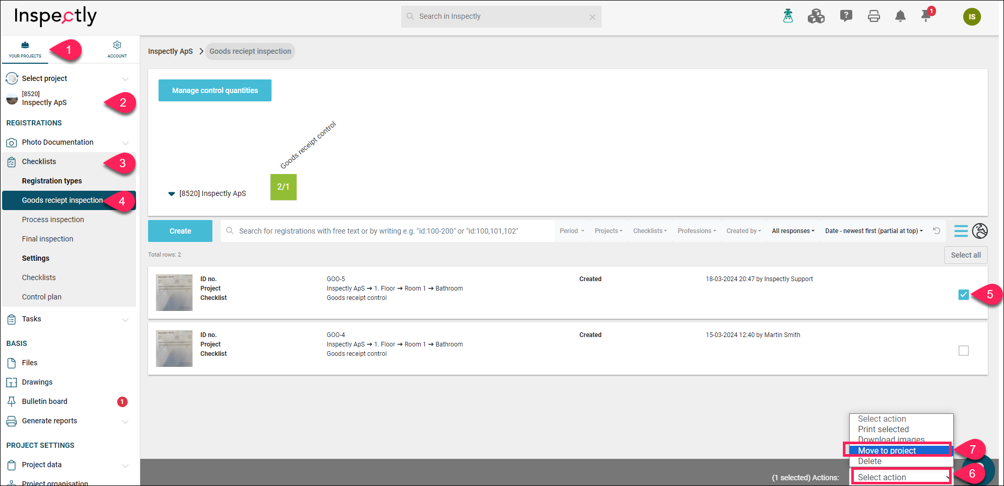Screen dimensions: 1004x486
Task: Click the printer icon in header
Action: 874,16
